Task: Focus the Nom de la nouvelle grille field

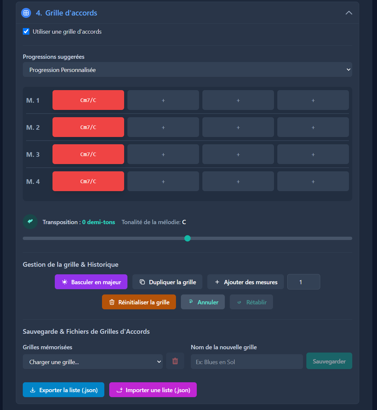Action: pos(247,362)
